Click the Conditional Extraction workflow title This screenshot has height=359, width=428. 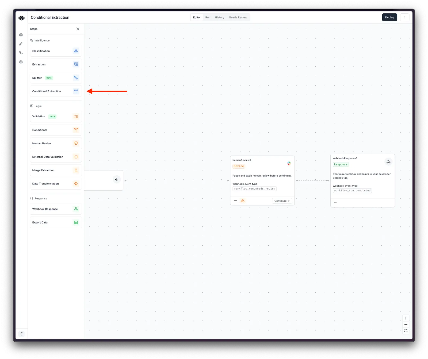(50, 17)
